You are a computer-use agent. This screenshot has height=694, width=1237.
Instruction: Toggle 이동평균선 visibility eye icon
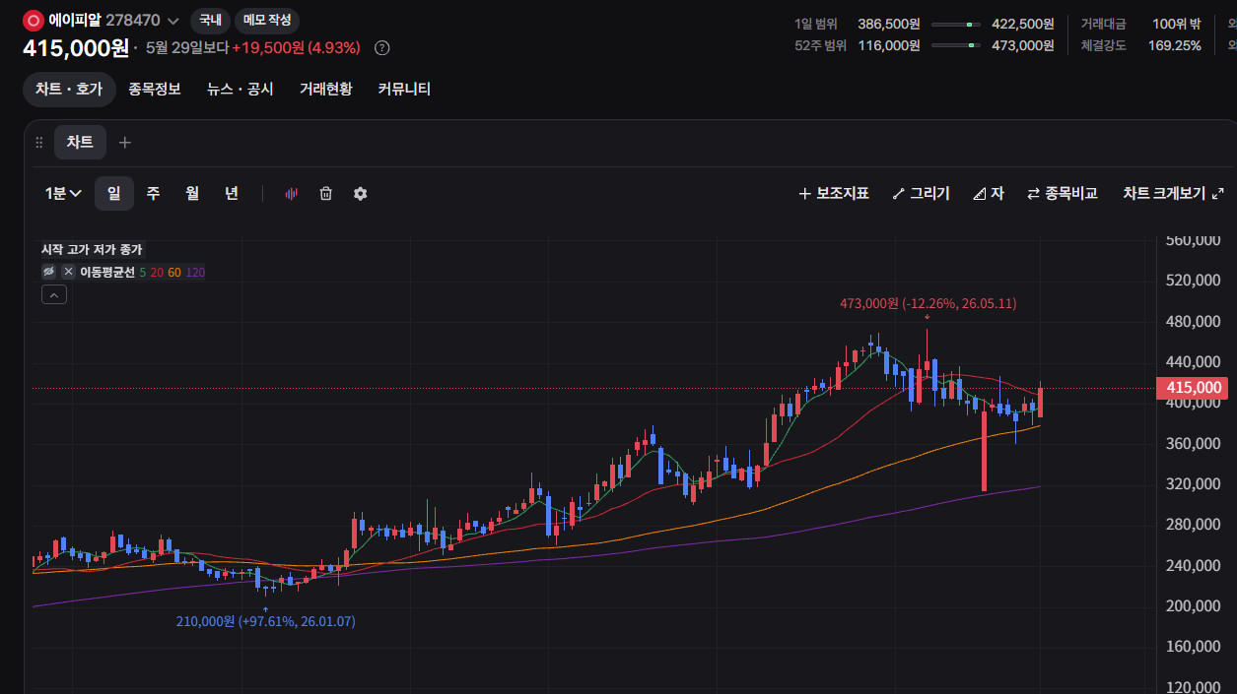point(48,272)
